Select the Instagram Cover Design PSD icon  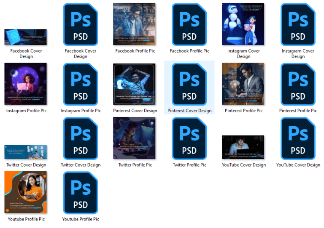(x=298, y=24)
